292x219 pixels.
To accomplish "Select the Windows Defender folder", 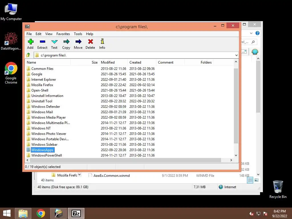I will pos(46,107).
